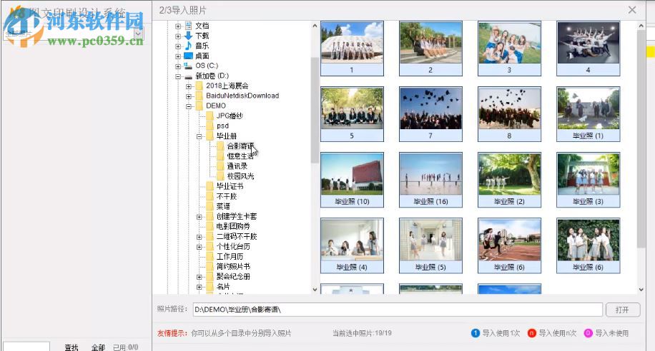Click the 合影寄语 folder icon
The image size is (655, 351).
(x=220, y=146)
